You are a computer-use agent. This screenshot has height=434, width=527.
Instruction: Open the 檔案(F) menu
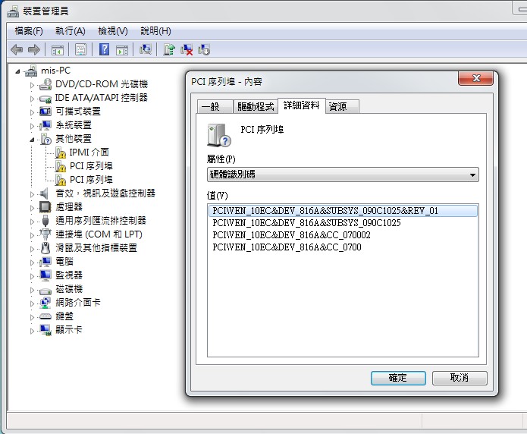click(29, 31)
